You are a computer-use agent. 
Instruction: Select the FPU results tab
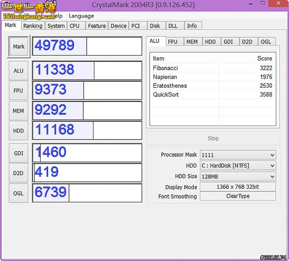tap(172, 42)
